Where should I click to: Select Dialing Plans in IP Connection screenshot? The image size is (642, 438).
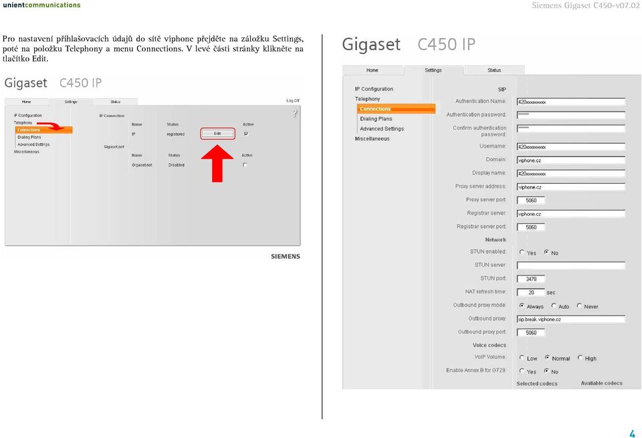pyautogui.click(x=29, y=137)
